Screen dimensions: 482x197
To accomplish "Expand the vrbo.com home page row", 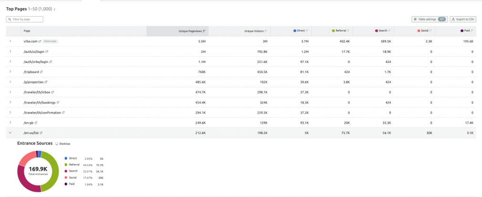I will pyautogui.click(x=10, y=41).
